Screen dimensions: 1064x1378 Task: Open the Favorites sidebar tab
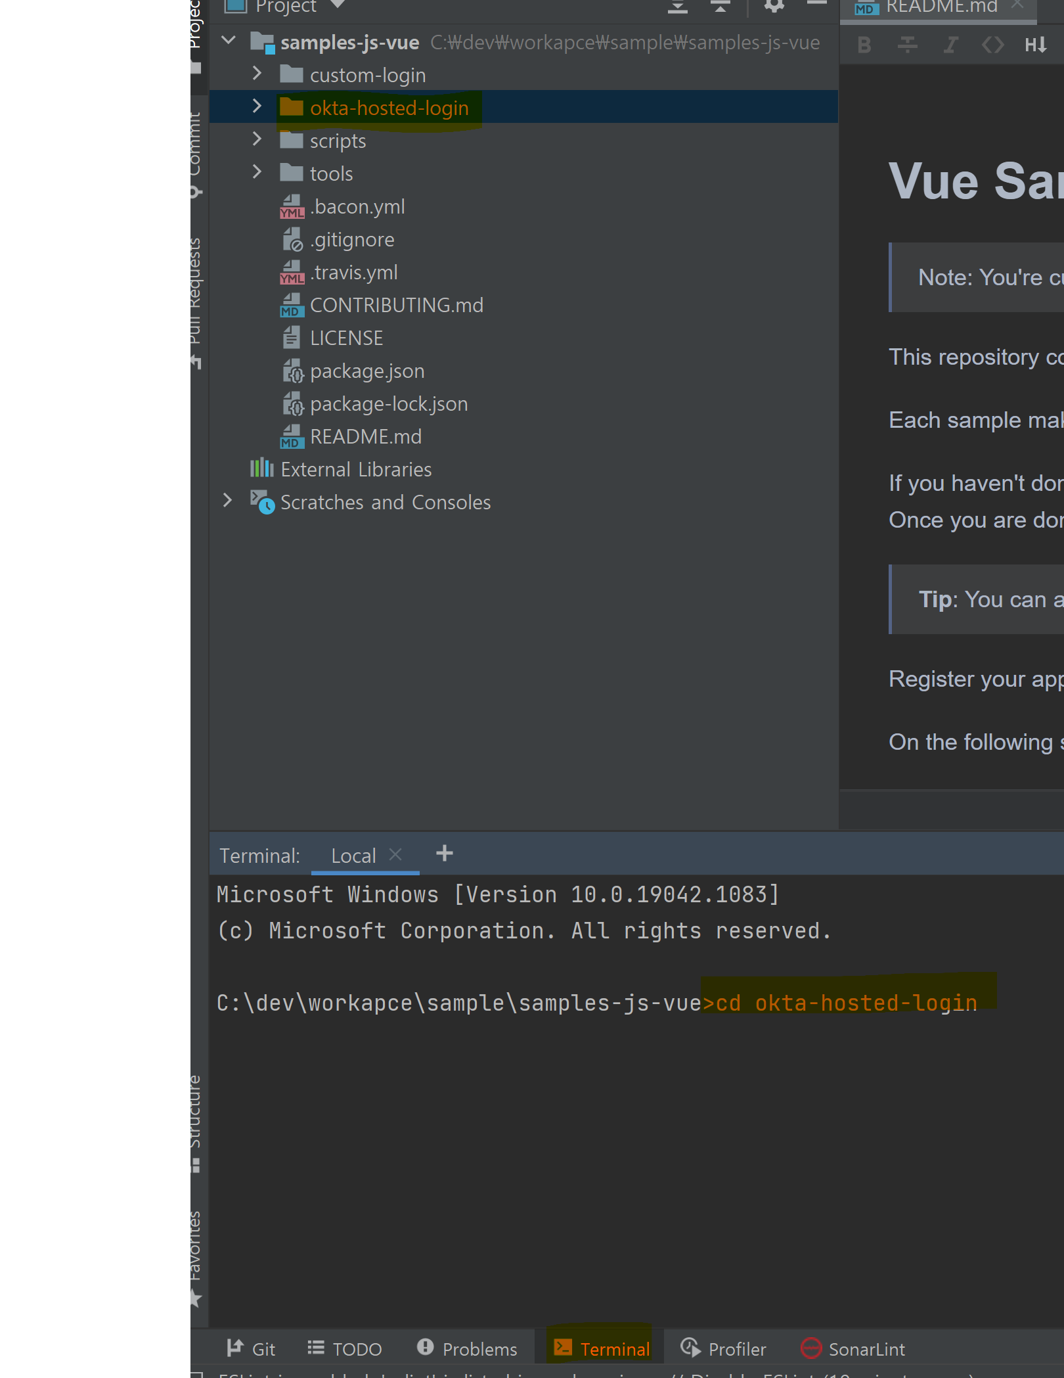[x=196, y=1259]
